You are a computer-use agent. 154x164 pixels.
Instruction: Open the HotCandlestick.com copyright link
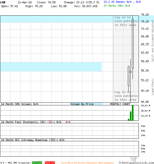(x=136, y=162)
